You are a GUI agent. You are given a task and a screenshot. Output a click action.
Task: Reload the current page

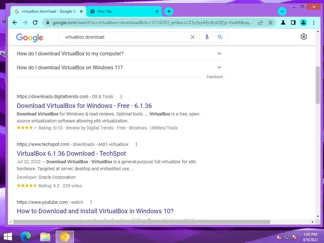(x=35, y=22)
